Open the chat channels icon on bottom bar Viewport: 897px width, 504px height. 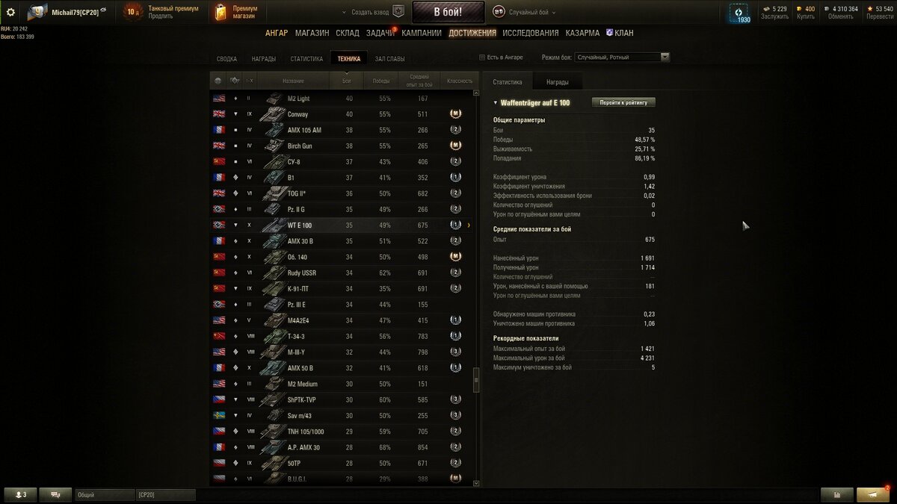tap(55, 494)
